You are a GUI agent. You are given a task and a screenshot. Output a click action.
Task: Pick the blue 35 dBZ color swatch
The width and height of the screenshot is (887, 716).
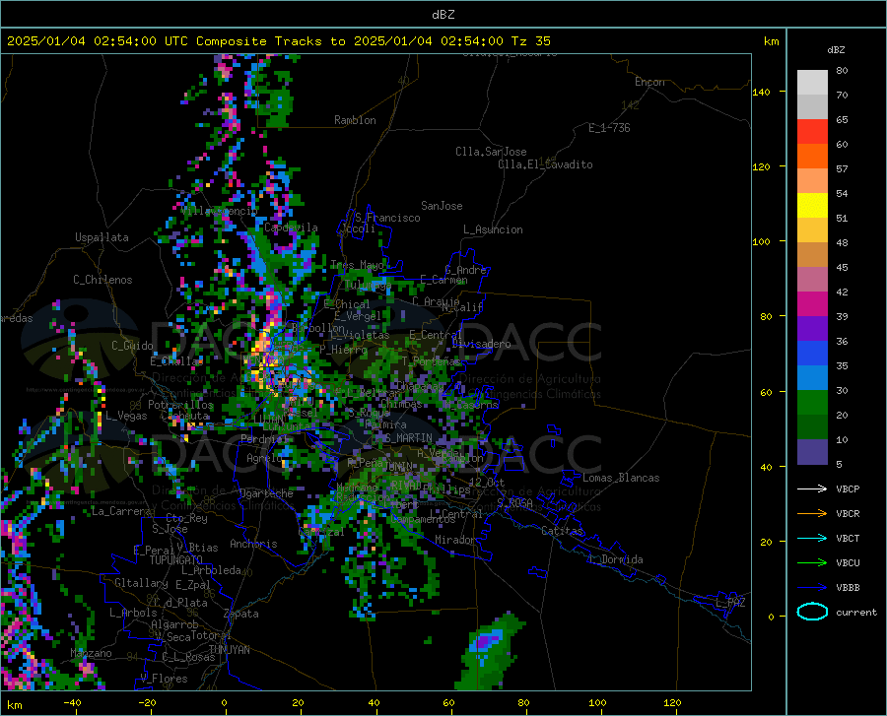click(x=812, y=354)
